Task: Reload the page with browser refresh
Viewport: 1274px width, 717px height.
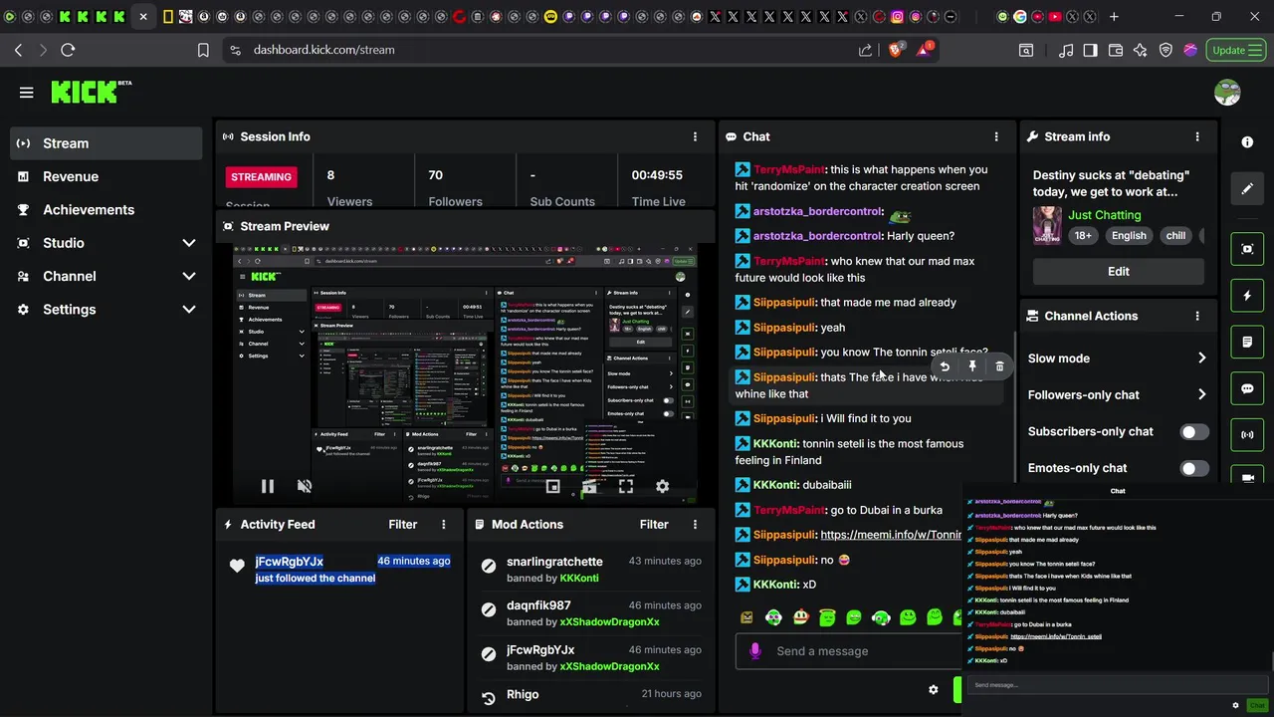Action: pos(68,50)
